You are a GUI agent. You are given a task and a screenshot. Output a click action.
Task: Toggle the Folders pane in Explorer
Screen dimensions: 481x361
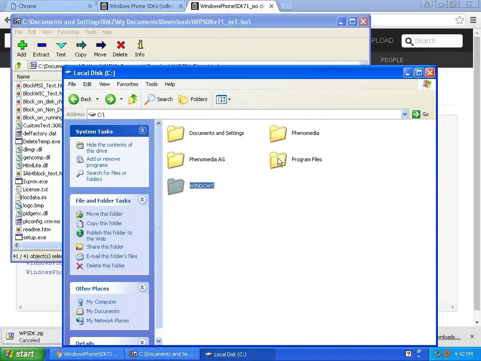click(193, 99)
